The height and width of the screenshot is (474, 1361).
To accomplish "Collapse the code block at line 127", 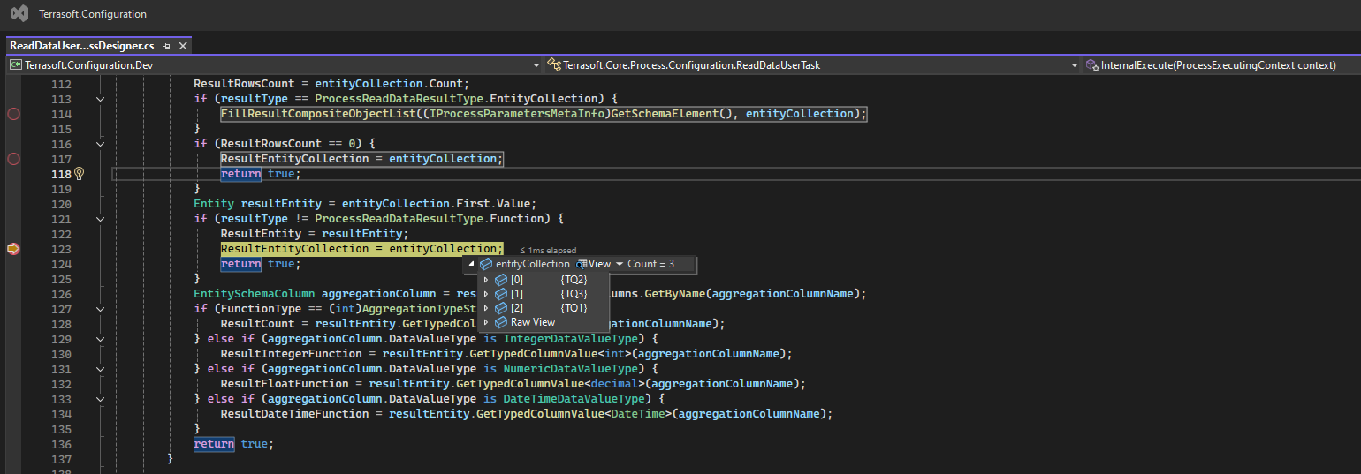I will point(100,309).
